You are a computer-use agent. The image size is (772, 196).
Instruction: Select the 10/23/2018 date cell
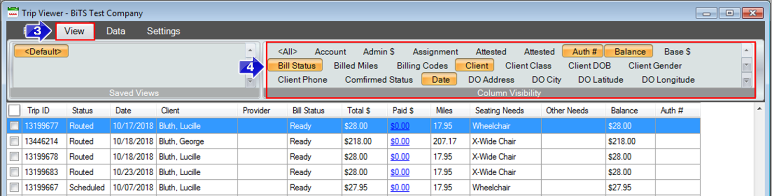[x=134, y=172]
